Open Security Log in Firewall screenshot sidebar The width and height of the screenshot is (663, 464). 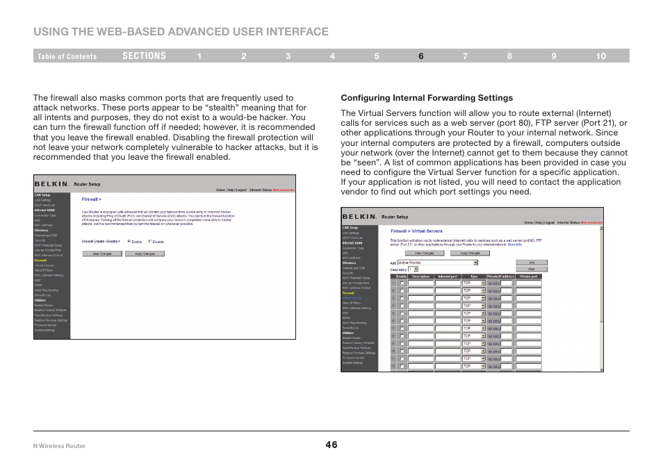(x=42, y=295)
